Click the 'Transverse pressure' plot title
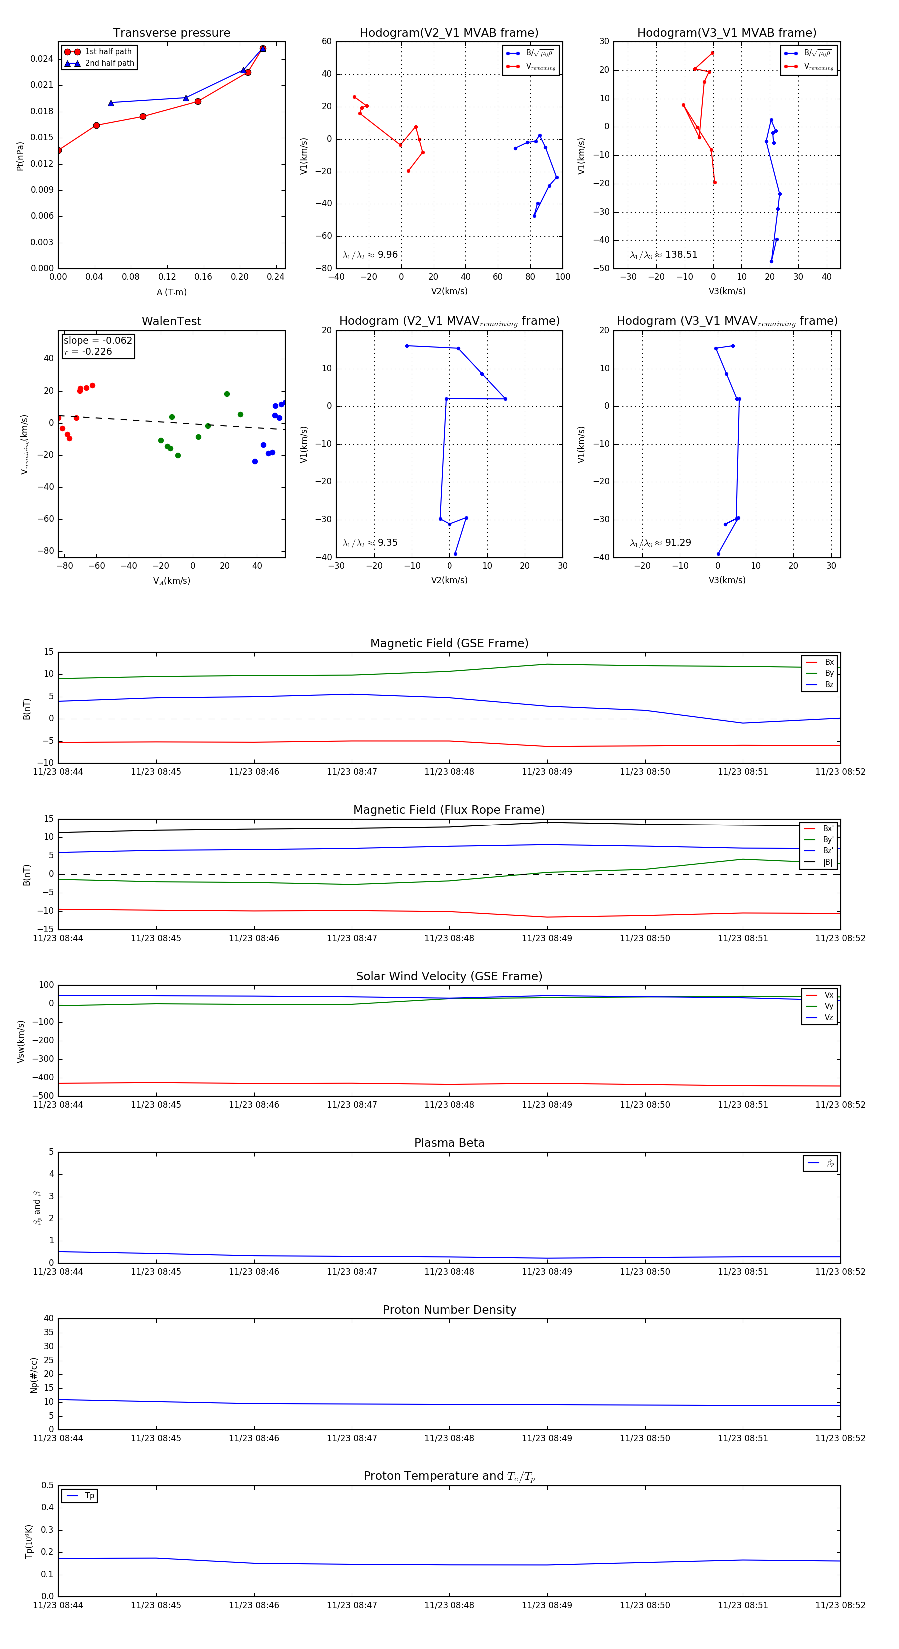Image resolution: width=899 pixels, height=1649 pixels. 171,33
